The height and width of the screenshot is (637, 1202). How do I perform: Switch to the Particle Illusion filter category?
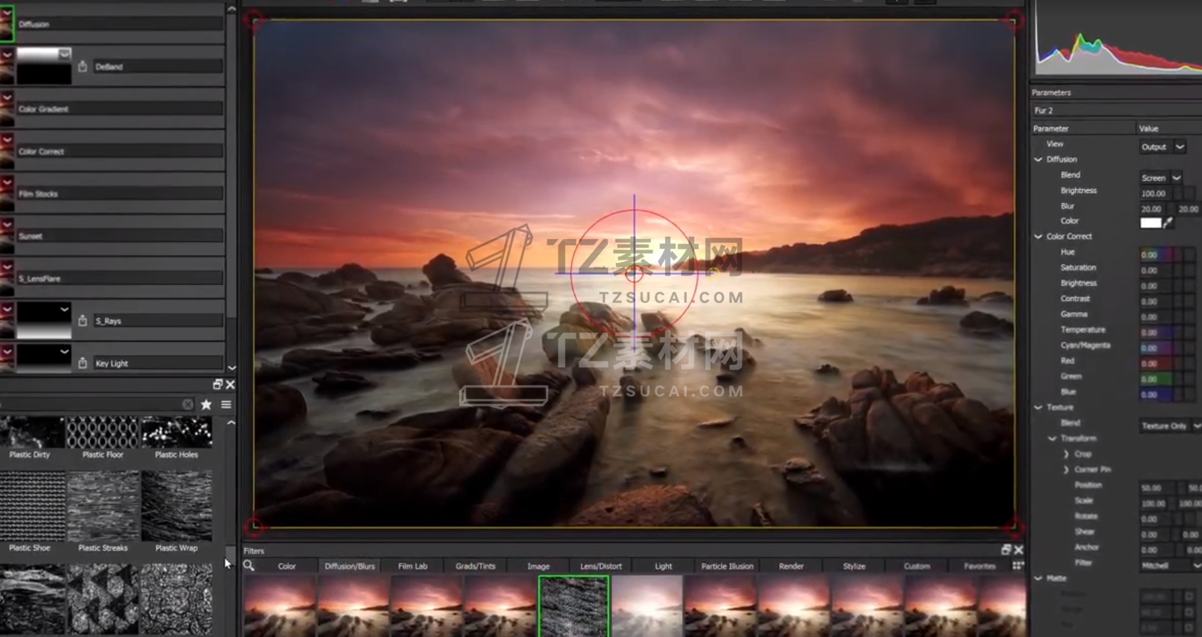pos(727,566)
